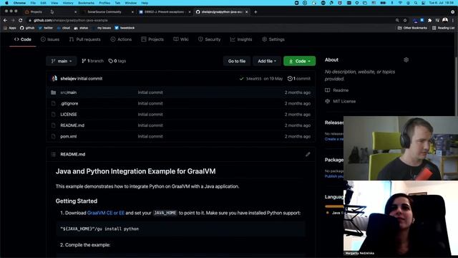The image size is (458, 258).
Task: Reload the page with refresh icon
Action: click(x=21, y=20)
